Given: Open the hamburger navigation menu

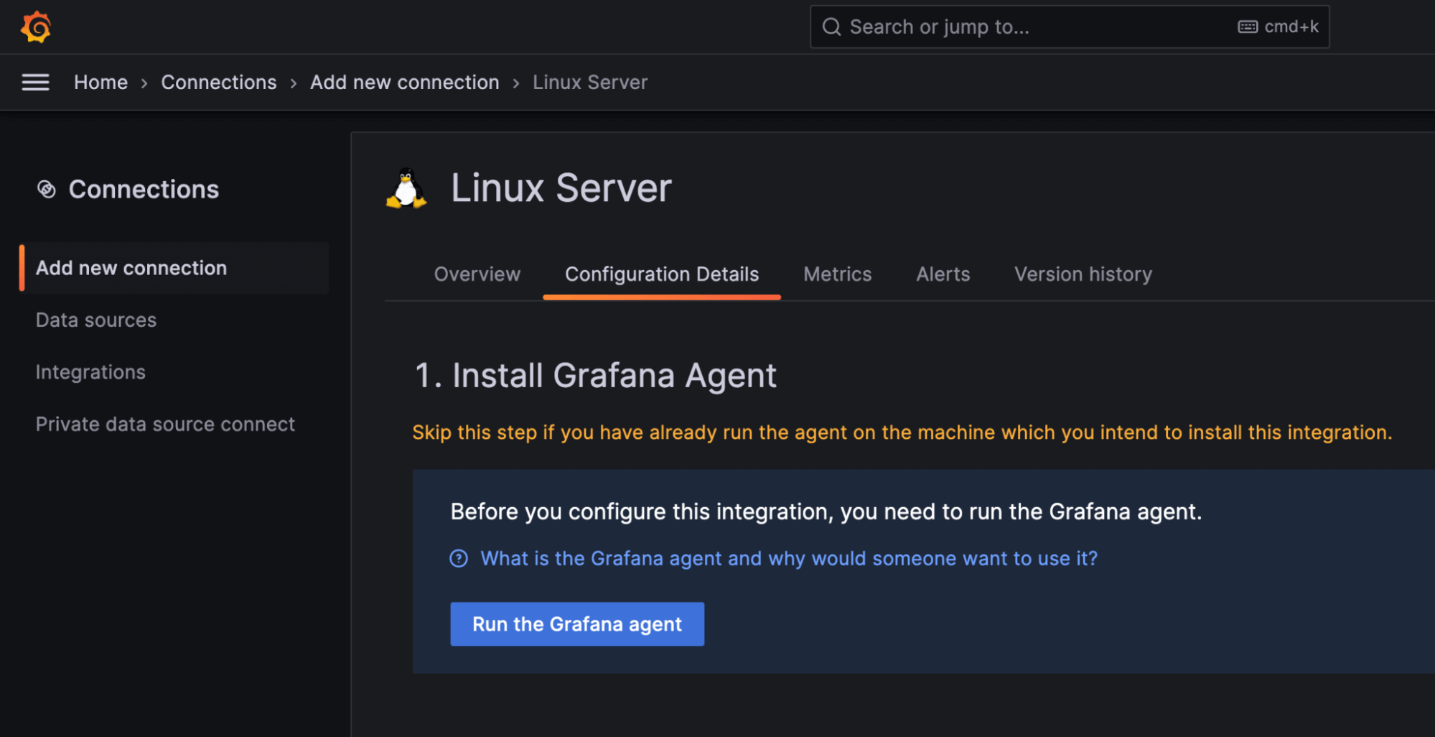Looking at the screenshot, I should 35,82.
